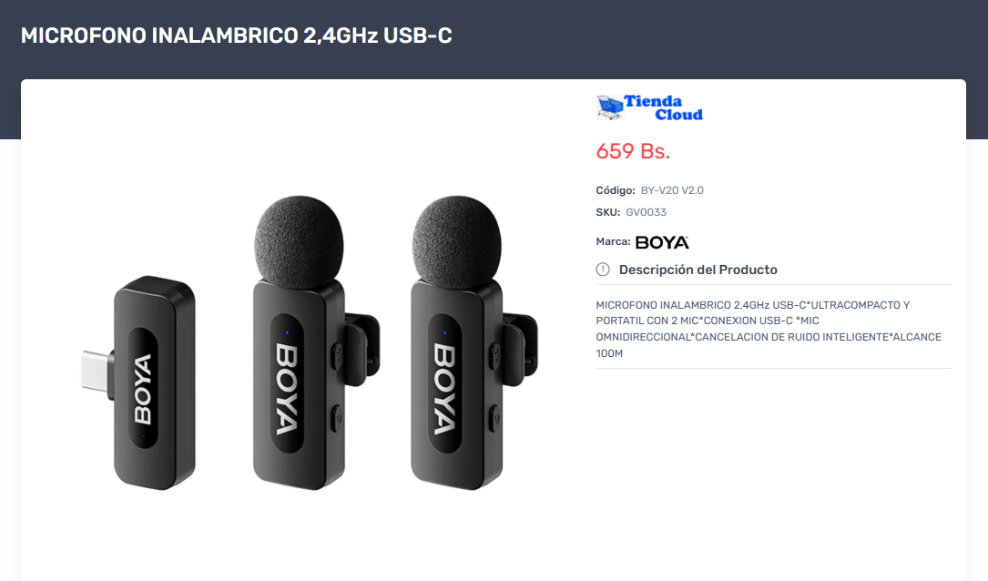Click the BOYA label on the middle microphone
Image resolution: width=988 pixels, height=581 pixels.
pos(287,388)
